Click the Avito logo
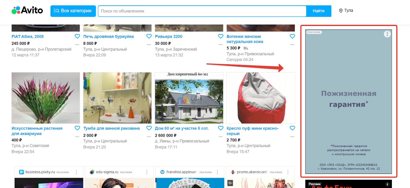 pos(27,11)
